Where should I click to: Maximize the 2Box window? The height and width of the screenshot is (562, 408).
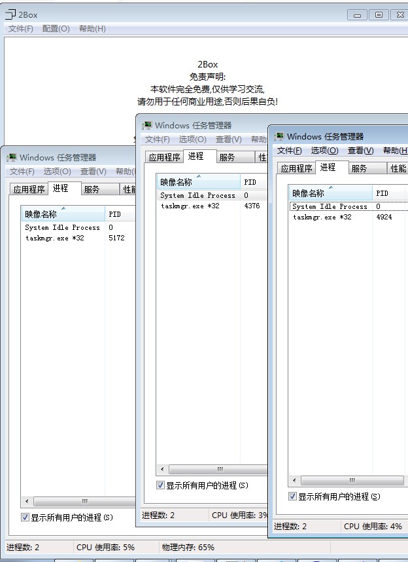point(379,15)
